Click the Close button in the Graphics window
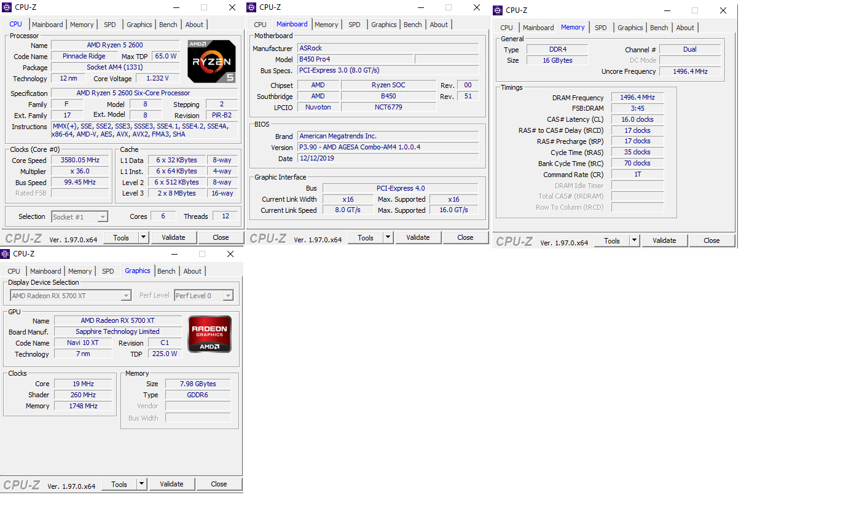Viewport: 843px width, 519px height. click(x=219, y=484)
